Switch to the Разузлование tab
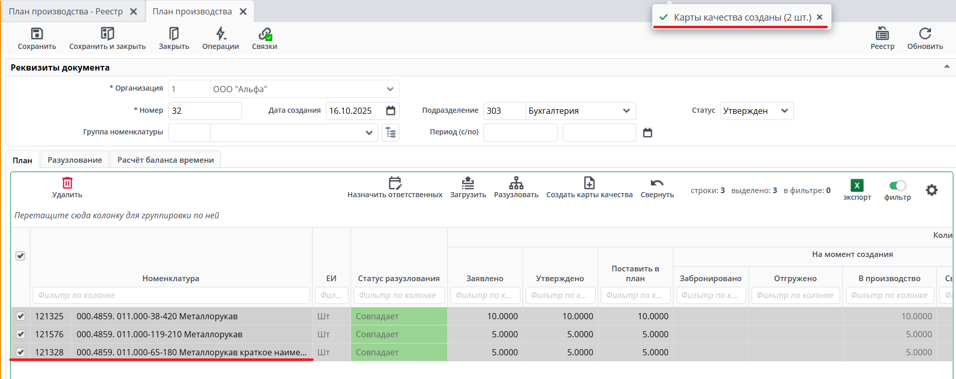Screen dimensions: 956x379 pyautogui.click(x=75, y=160)
